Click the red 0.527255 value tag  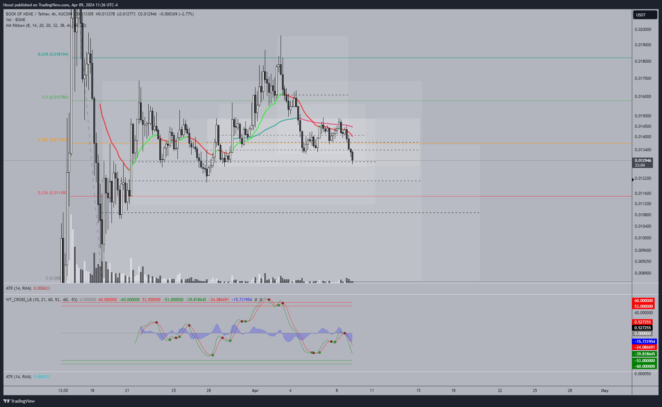pos(642,322)
